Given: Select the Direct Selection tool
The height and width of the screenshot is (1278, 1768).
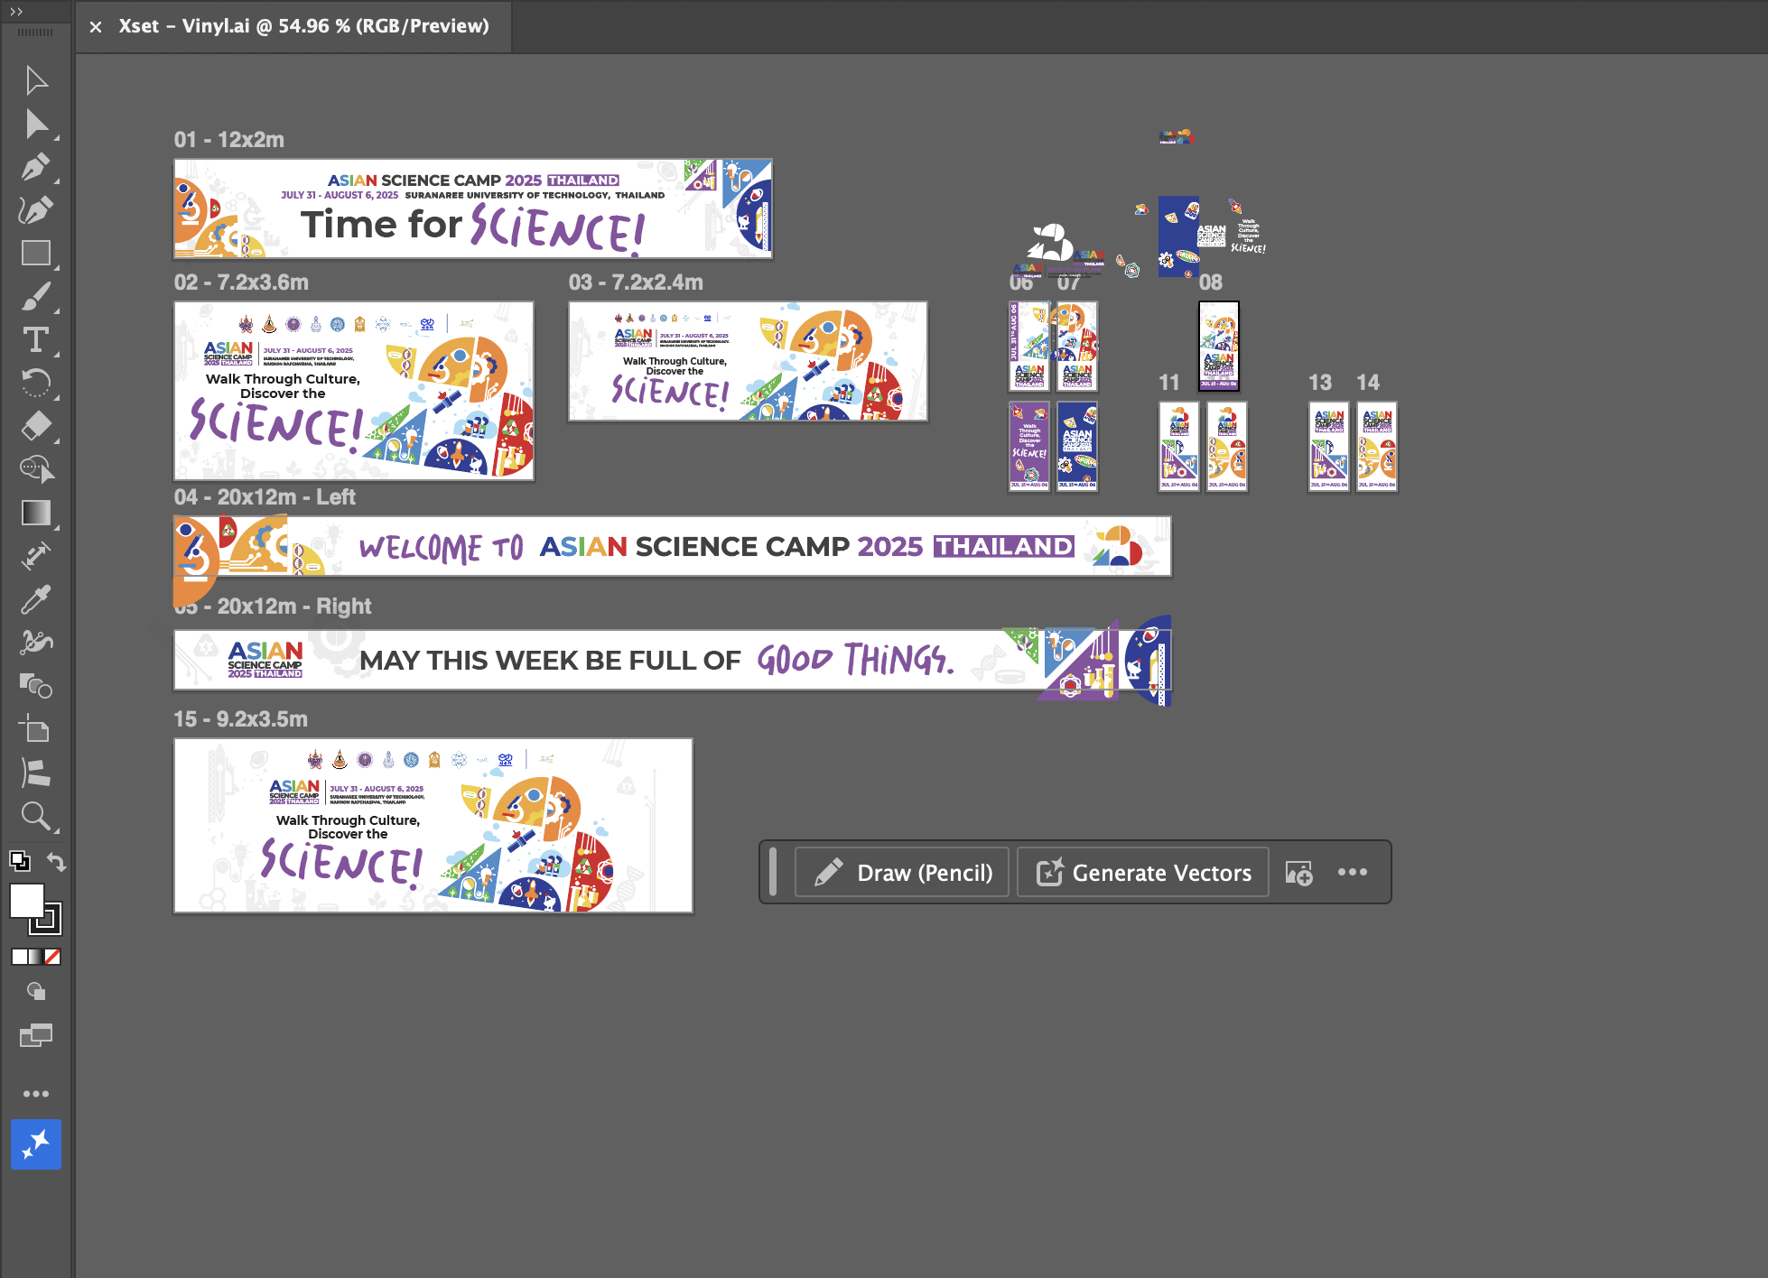Looking at the screenshot, I should point(36,124).
